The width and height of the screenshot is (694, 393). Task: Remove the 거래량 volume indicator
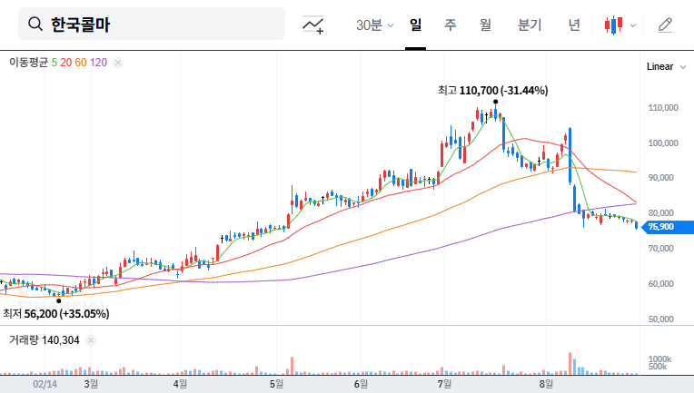coord(91,340)
